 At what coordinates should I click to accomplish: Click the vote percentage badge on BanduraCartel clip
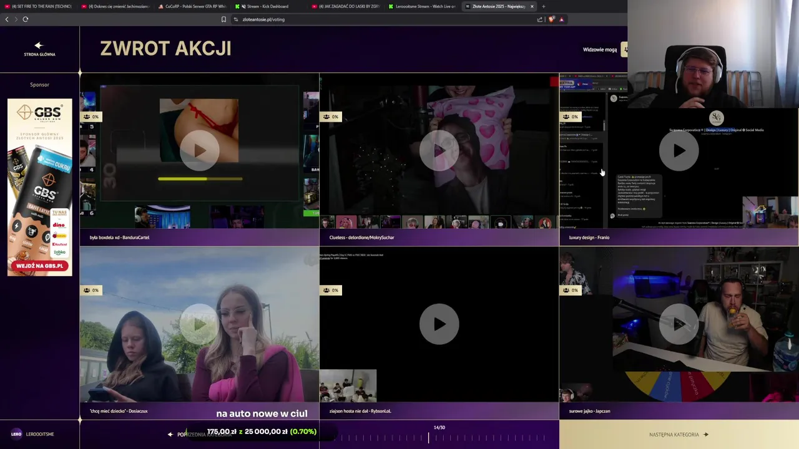point(91,117)
